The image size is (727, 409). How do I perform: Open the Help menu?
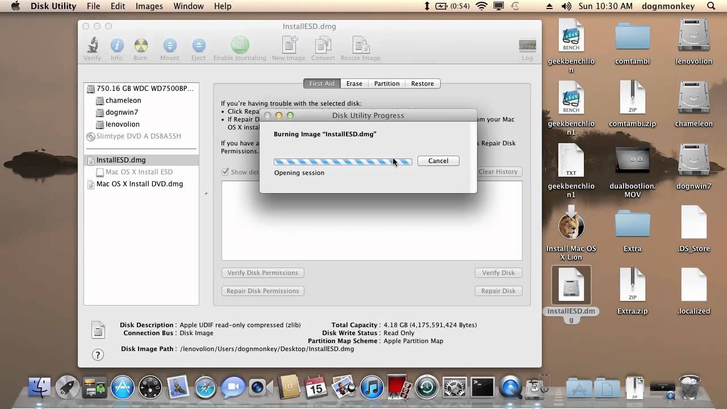point(223,6)
